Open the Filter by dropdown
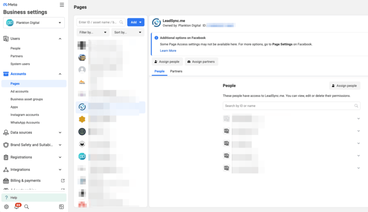 coord(93,33)
